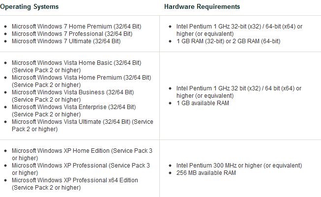Select the Windows 7 Ultimate entry
This screenshot has height=197, width=321.
pyautogui.click(x=66, y=41)
